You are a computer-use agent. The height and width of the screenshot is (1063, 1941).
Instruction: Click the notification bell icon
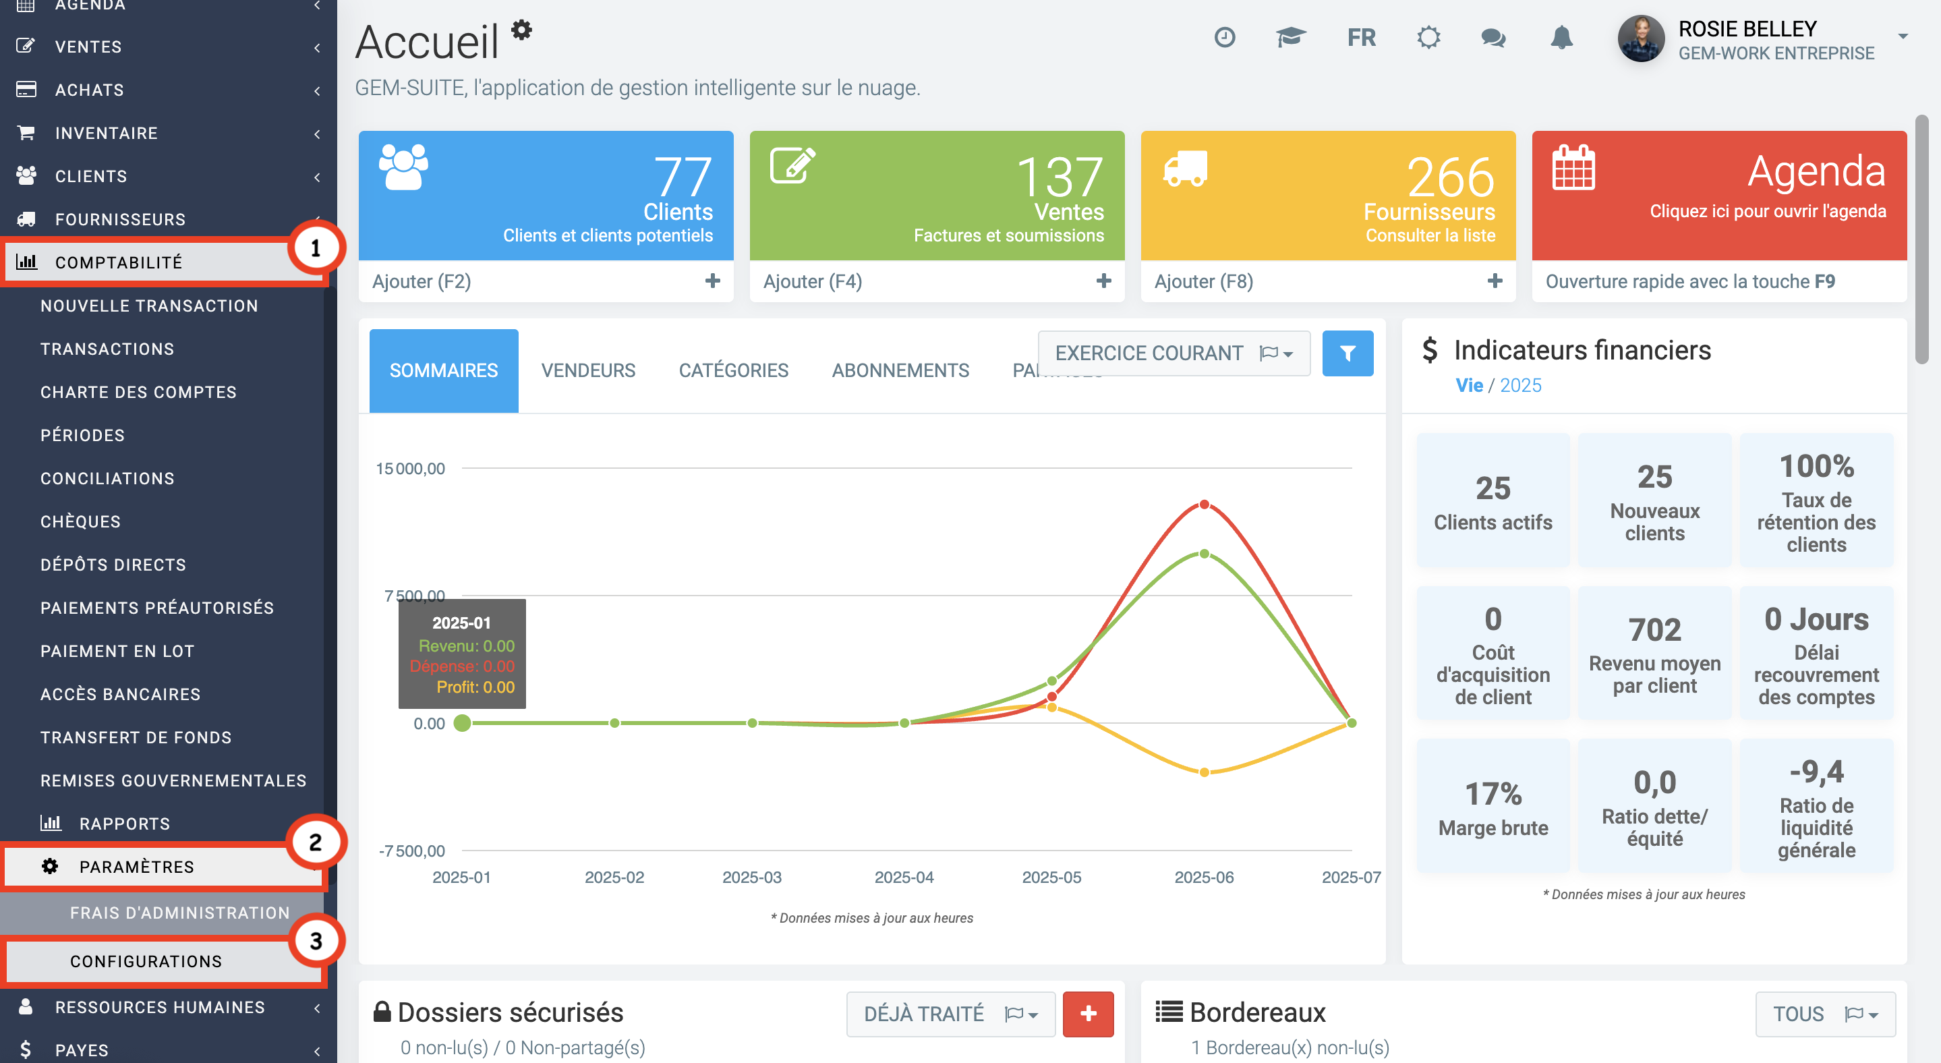(x=1561, y=38)
